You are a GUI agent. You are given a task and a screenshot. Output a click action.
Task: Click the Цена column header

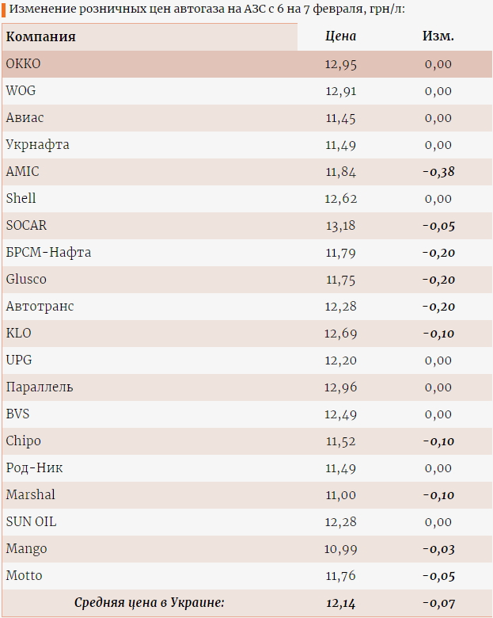[x=340, y=36]
